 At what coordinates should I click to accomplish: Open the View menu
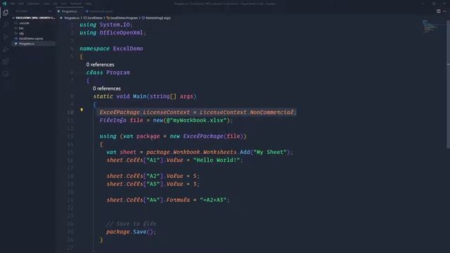46,4
